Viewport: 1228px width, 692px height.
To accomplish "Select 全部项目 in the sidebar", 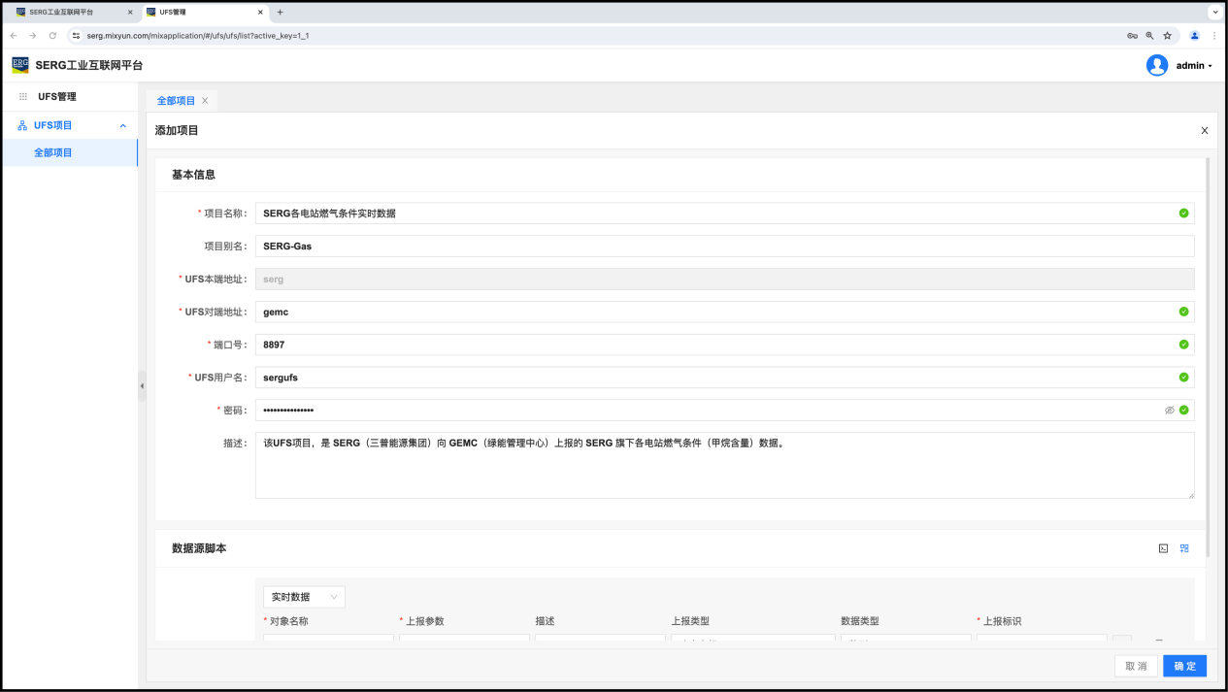I will 53,152.
